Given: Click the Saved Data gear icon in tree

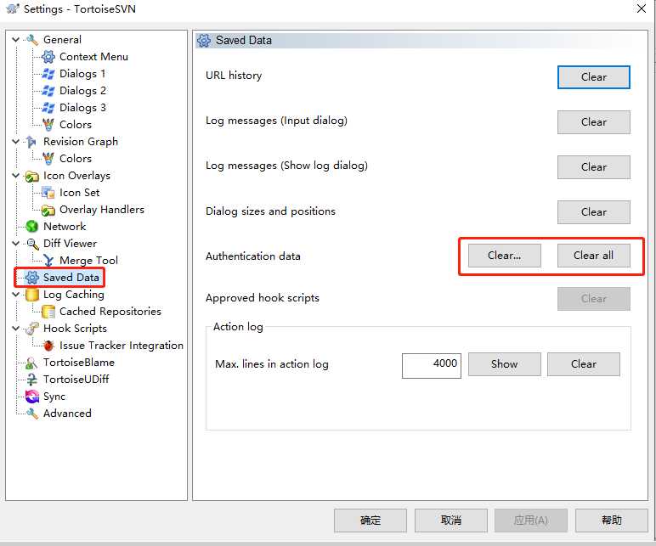Looking at the screenshot, I should click(x=32, y=278).
